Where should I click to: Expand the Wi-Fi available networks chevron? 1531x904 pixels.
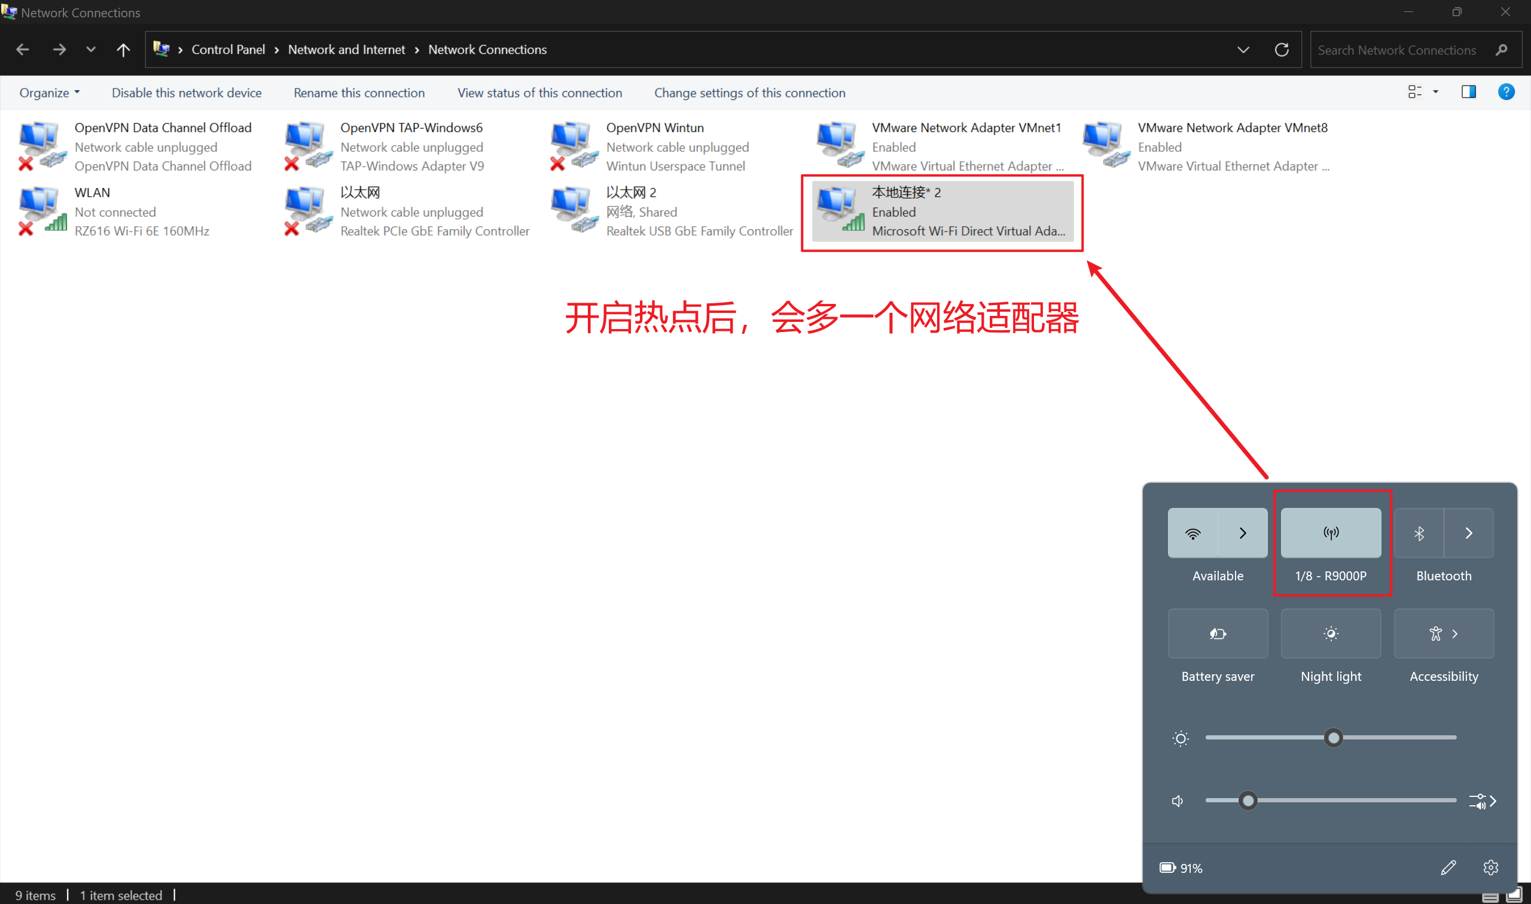pos(1243,533)
